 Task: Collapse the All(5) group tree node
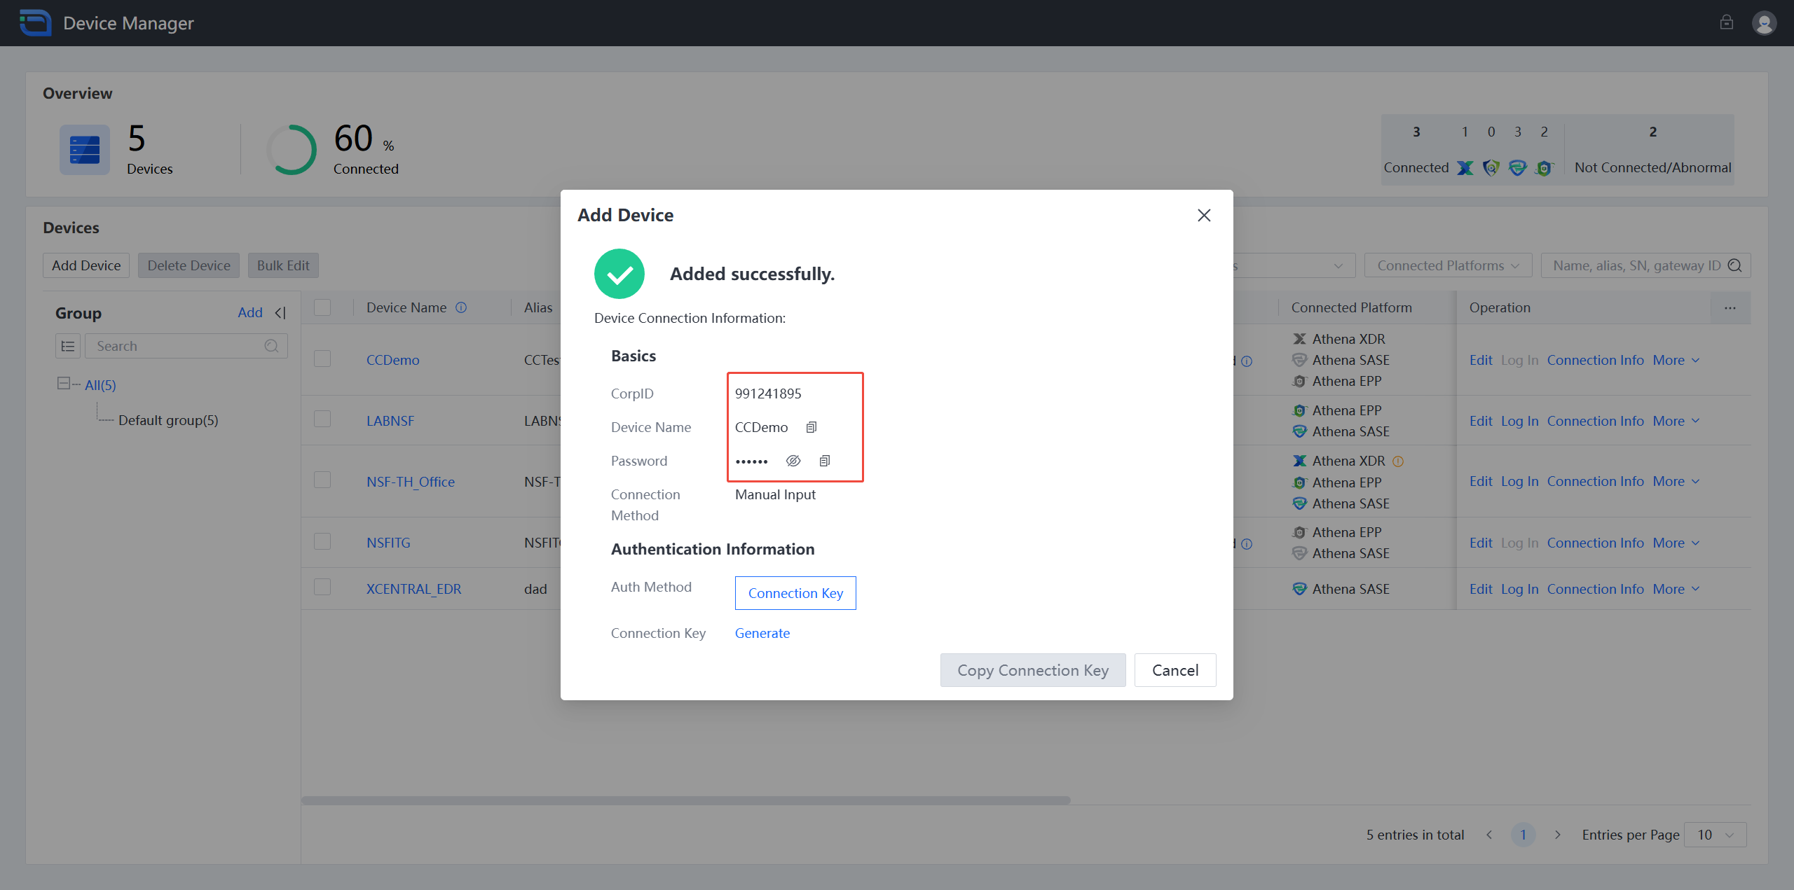click(x=63, y=384)
